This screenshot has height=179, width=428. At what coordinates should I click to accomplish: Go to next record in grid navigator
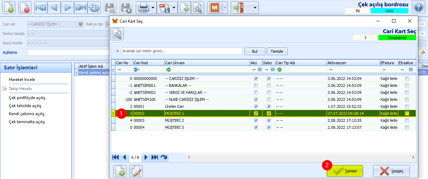(x=146, y=157)
